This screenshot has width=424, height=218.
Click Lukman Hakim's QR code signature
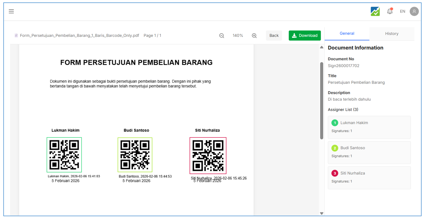pyautogui.click(x=64, y=155)
